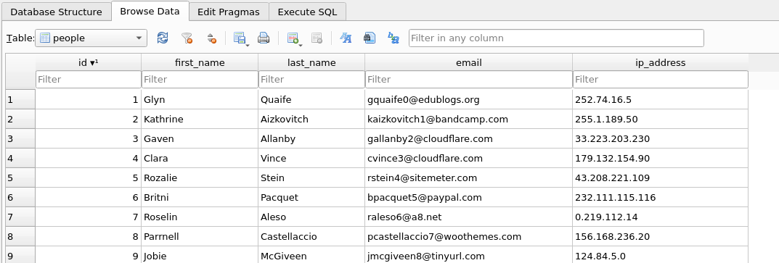
Task: Select the cell containing Kathrine
Action: [200, 119]
